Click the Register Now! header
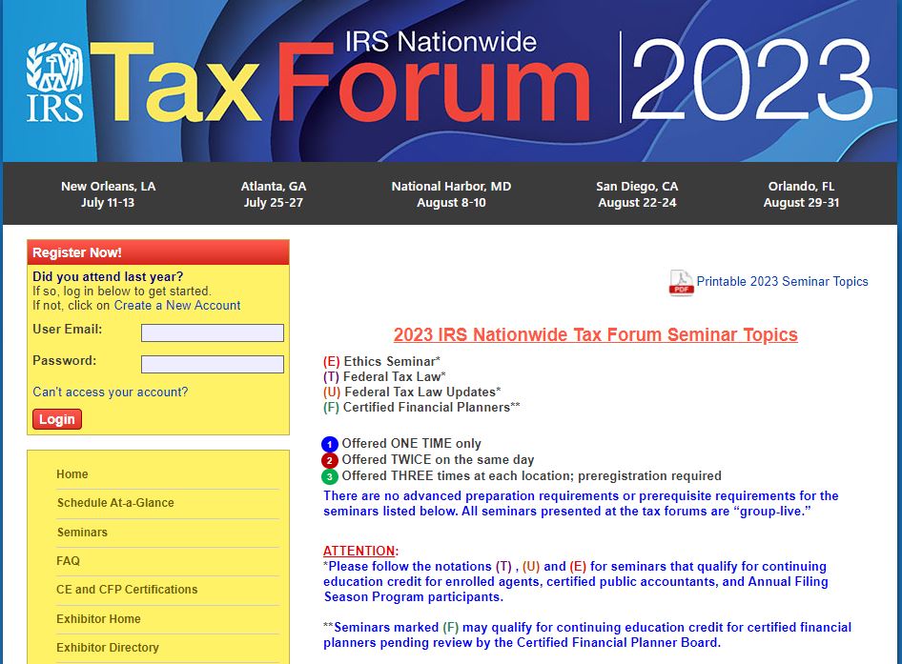The height and width of the screenshot is (664, 902). [x=158, y=252]
